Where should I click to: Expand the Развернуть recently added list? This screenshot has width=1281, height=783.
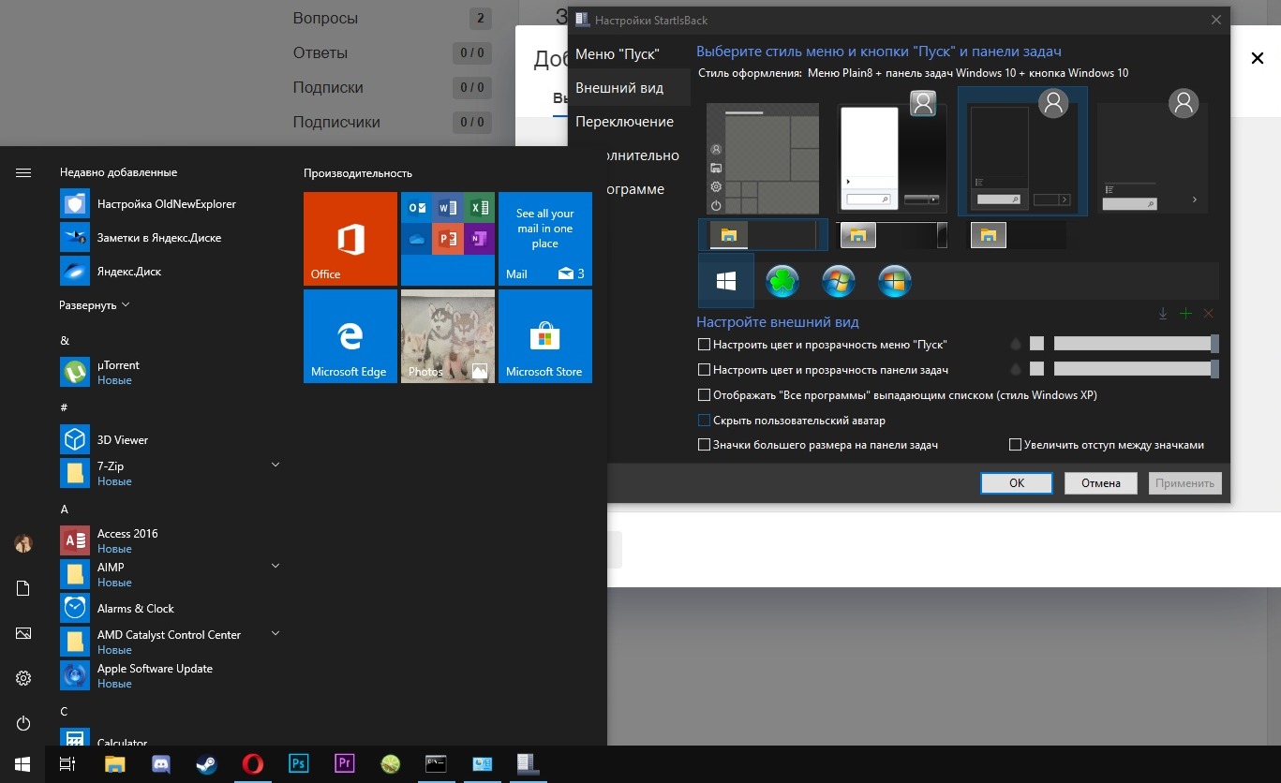[x=95, y=305]
